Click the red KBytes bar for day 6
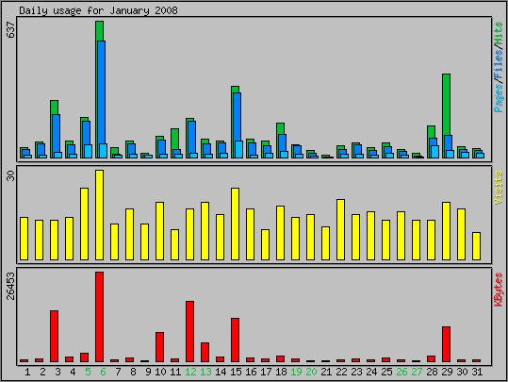Viewport: 508px width, 382px height. (x=100, y=317)
